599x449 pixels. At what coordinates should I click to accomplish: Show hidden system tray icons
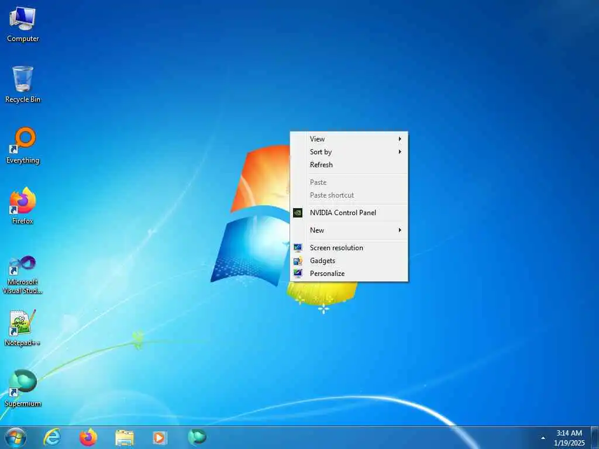[543, 438]
